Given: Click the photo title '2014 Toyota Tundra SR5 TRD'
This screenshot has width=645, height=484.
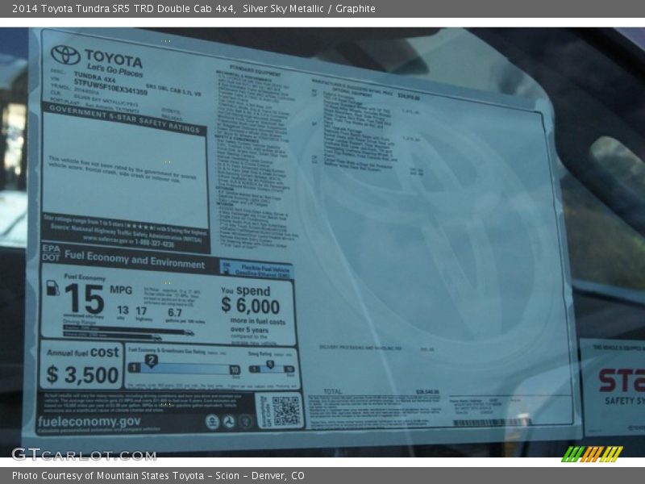Looking at the screenshot, I should coord(124,9).
